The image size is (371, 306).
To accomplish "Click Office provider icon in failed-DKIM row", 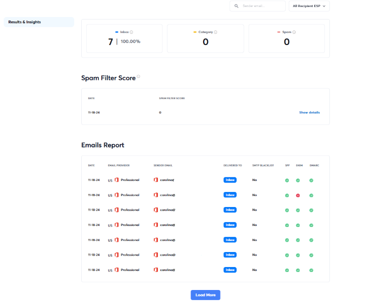I will [x=117, y=195].
